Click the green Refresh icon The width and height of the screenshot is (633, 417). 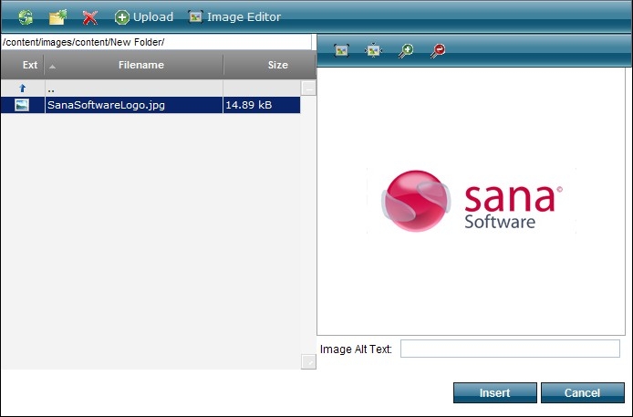pyautogui.click(x=26, y=17)
